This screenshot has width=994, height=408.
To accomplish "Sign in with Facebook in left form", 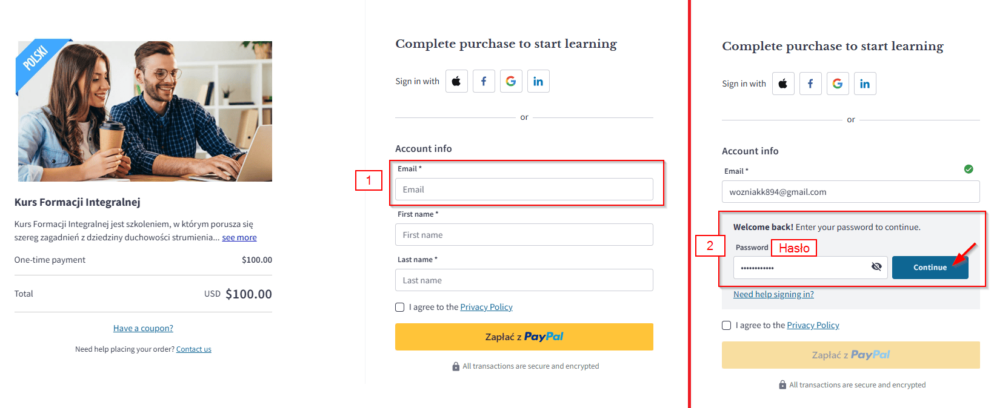I will [484, 81].
